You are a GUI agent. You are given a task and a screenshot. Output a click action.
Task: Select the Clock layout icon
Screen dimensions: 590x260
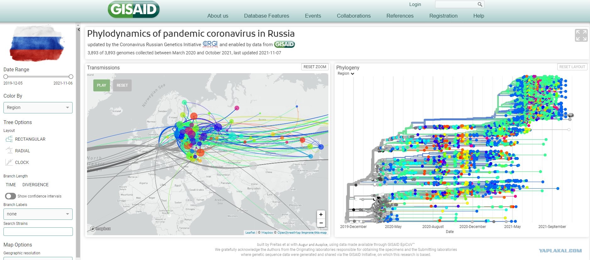tap(9, 162)
